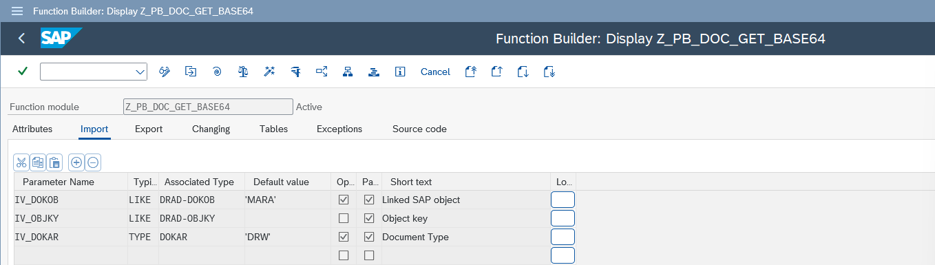Delete row with the minus icon
This screenshot has height=265, width=935.
pos(93,162)
